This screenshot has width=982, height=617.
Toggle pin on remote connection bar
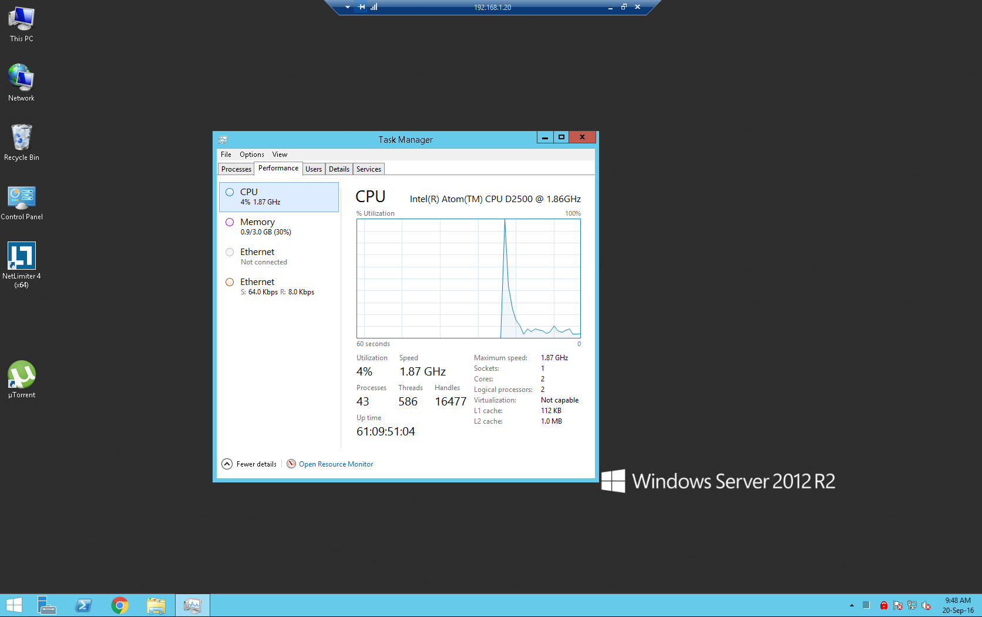click(x=361, y=7)
